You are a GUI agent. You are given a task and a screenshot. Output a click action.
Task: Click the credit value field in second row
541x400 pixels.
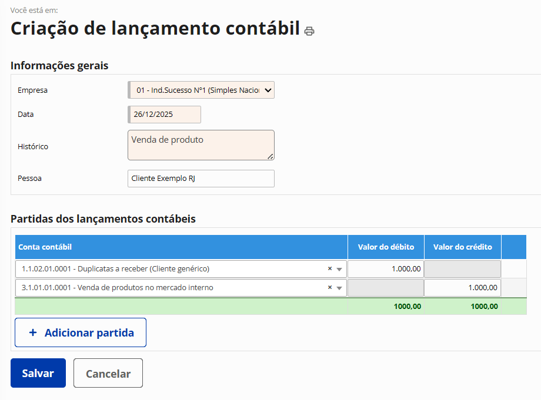(462, 288)
